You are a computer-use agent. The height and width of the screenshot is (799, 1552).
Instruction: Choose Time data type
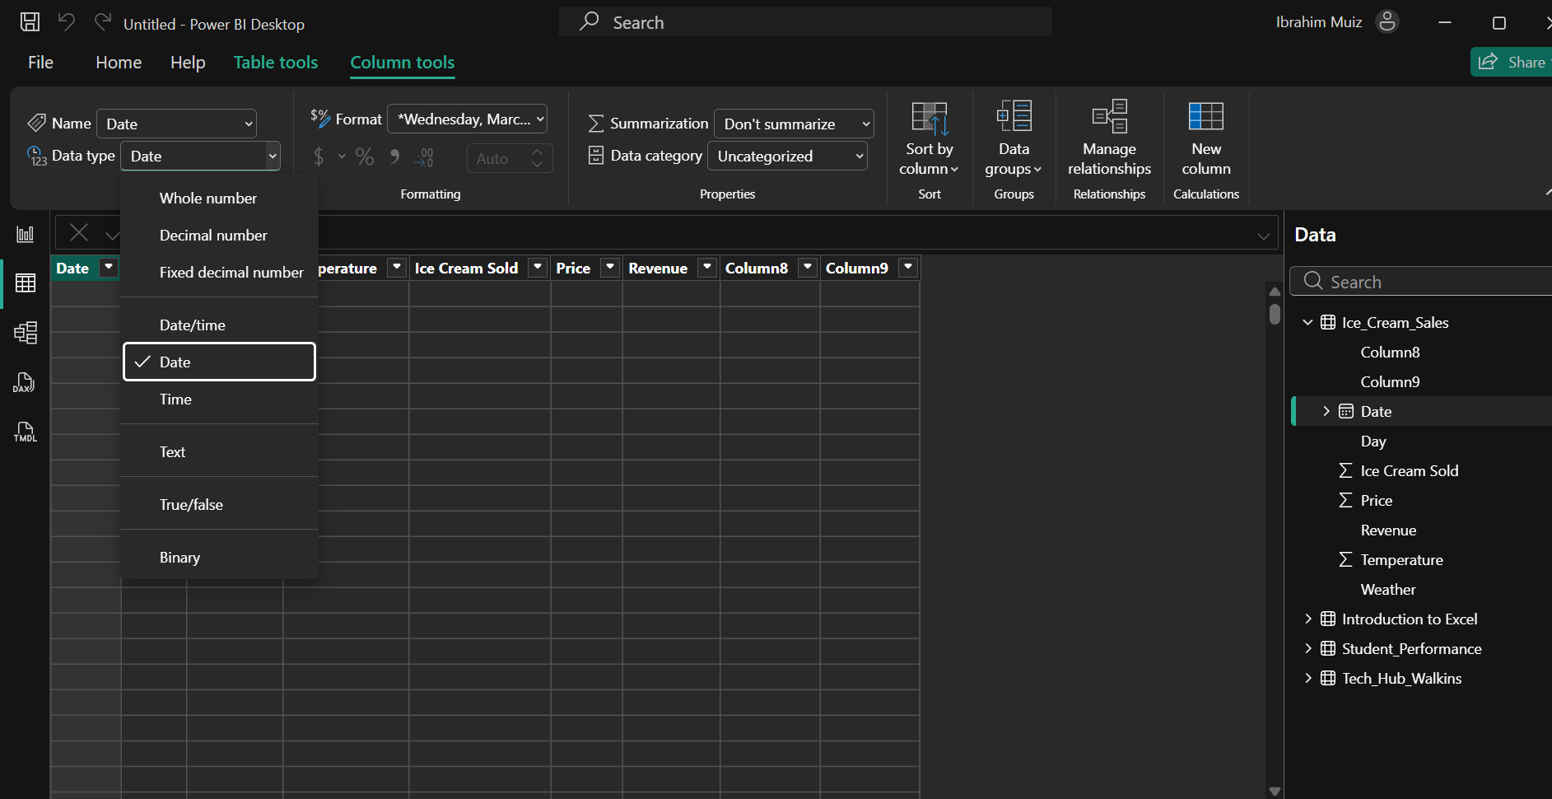pos(219,399)
